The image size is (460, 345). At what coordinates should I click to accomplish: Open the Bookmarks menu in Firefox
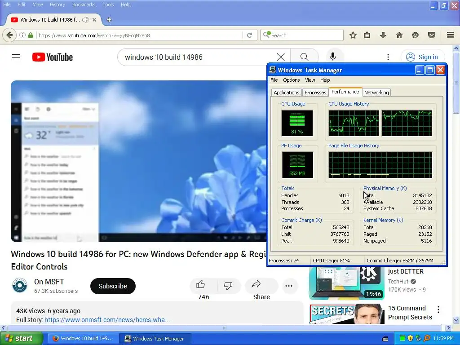[84, 4]
